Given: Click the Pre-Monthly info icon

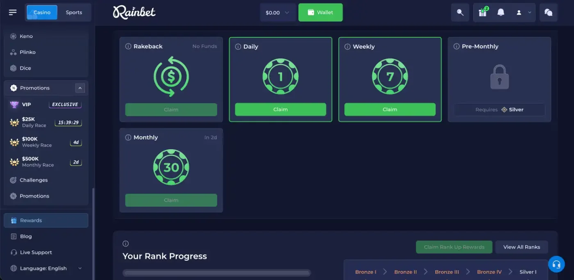Looking at the screenshot, I should pos(456,46).
